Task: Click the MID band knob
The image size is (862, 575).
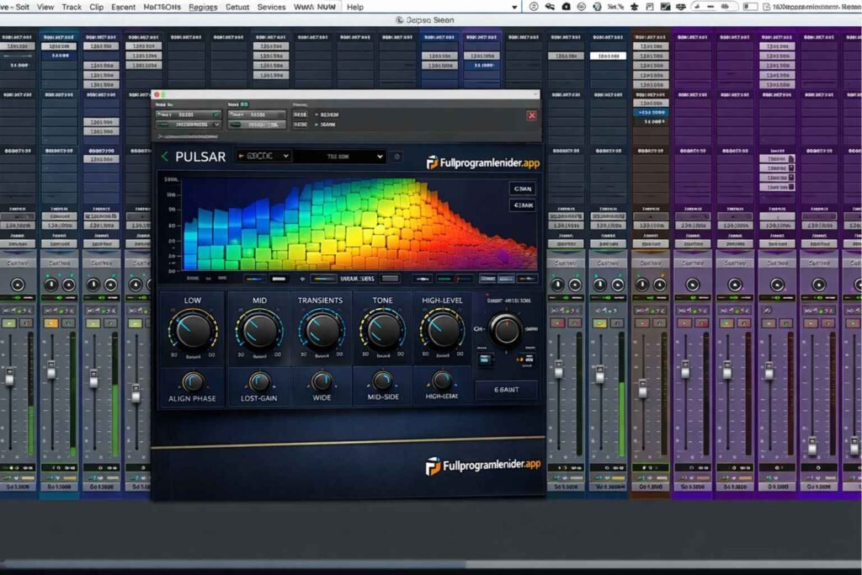Action: point(259,330)
